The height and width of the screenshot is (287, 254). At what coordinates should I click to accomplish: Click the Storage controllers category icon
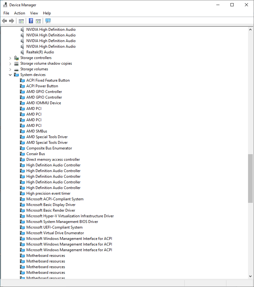(16, 58)
